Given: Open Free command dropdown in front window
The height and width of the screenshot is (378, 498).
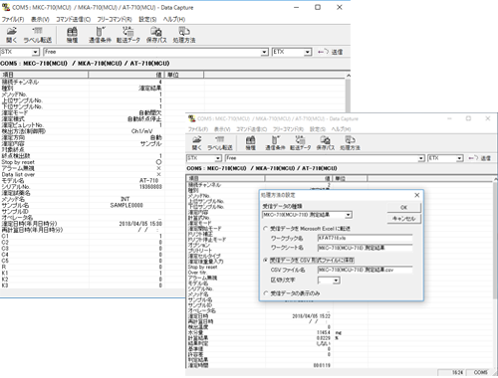Looking at the screenshot, I should click(421, 158).
